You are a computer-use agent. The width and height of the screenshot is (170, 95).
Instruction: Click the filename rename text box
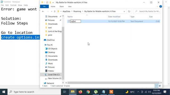pyautogui.click(x=75, y=21)
